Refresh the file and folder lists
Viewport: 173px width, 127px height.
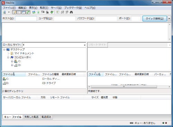[34, 12]
